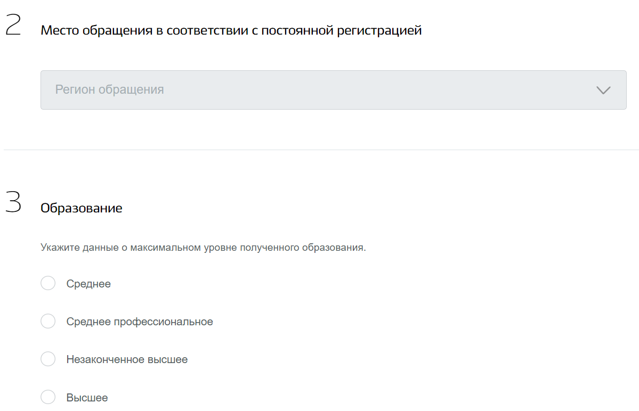This screenshot has width=639, height=411.
Task: Pick the "Незаконченное высшее" radio circle
Action: click(x=48, y=359)
